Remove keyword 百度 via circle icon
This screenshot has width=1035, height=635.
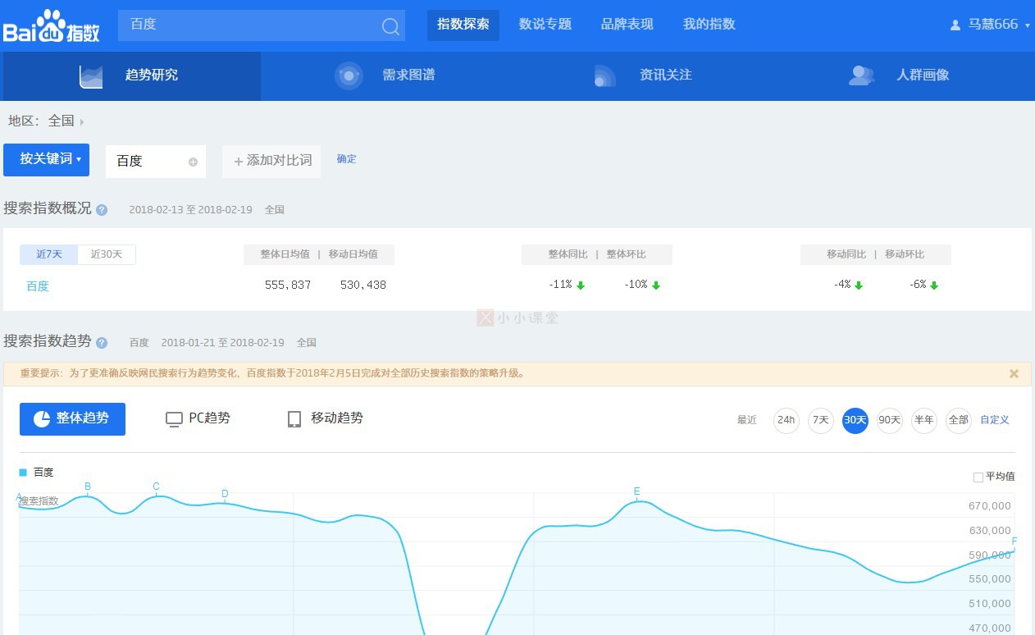[x=194, y=162]
